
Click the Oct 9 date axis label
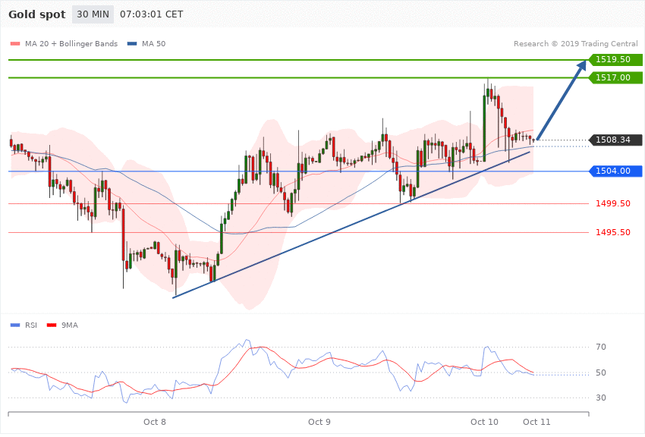(x=319, y=422)
